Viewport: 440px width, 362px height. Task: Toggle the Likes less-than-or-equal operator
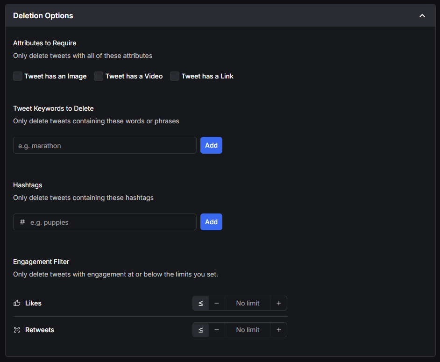click(201, 303)
